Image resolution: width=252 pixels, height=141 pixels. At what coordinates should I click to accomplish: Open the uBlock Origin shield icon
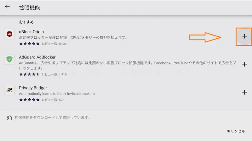[x=9, y=34]
